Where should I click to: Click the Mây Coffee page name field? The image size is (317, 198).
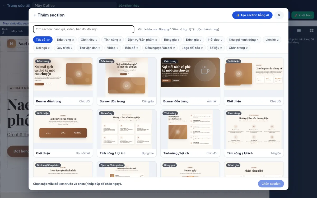74,6
